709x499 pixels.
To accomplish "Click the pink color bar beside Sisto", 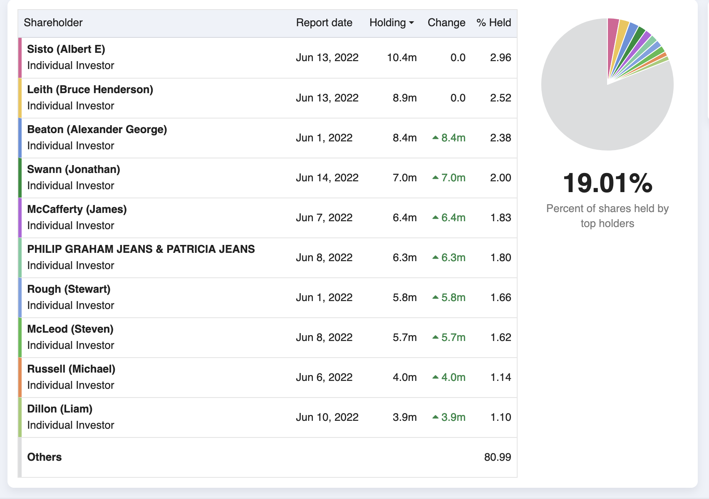I will [x=20, y=58].
